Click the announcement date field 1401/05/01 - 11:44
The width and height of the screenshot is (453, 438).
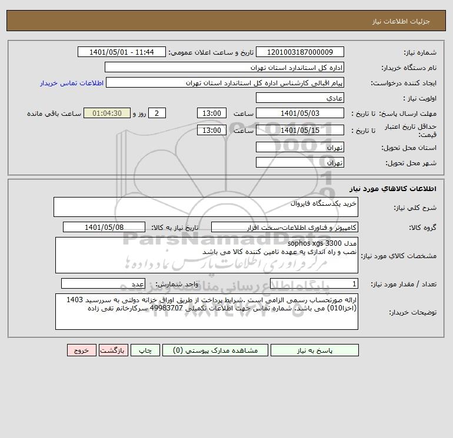point(122,52)
